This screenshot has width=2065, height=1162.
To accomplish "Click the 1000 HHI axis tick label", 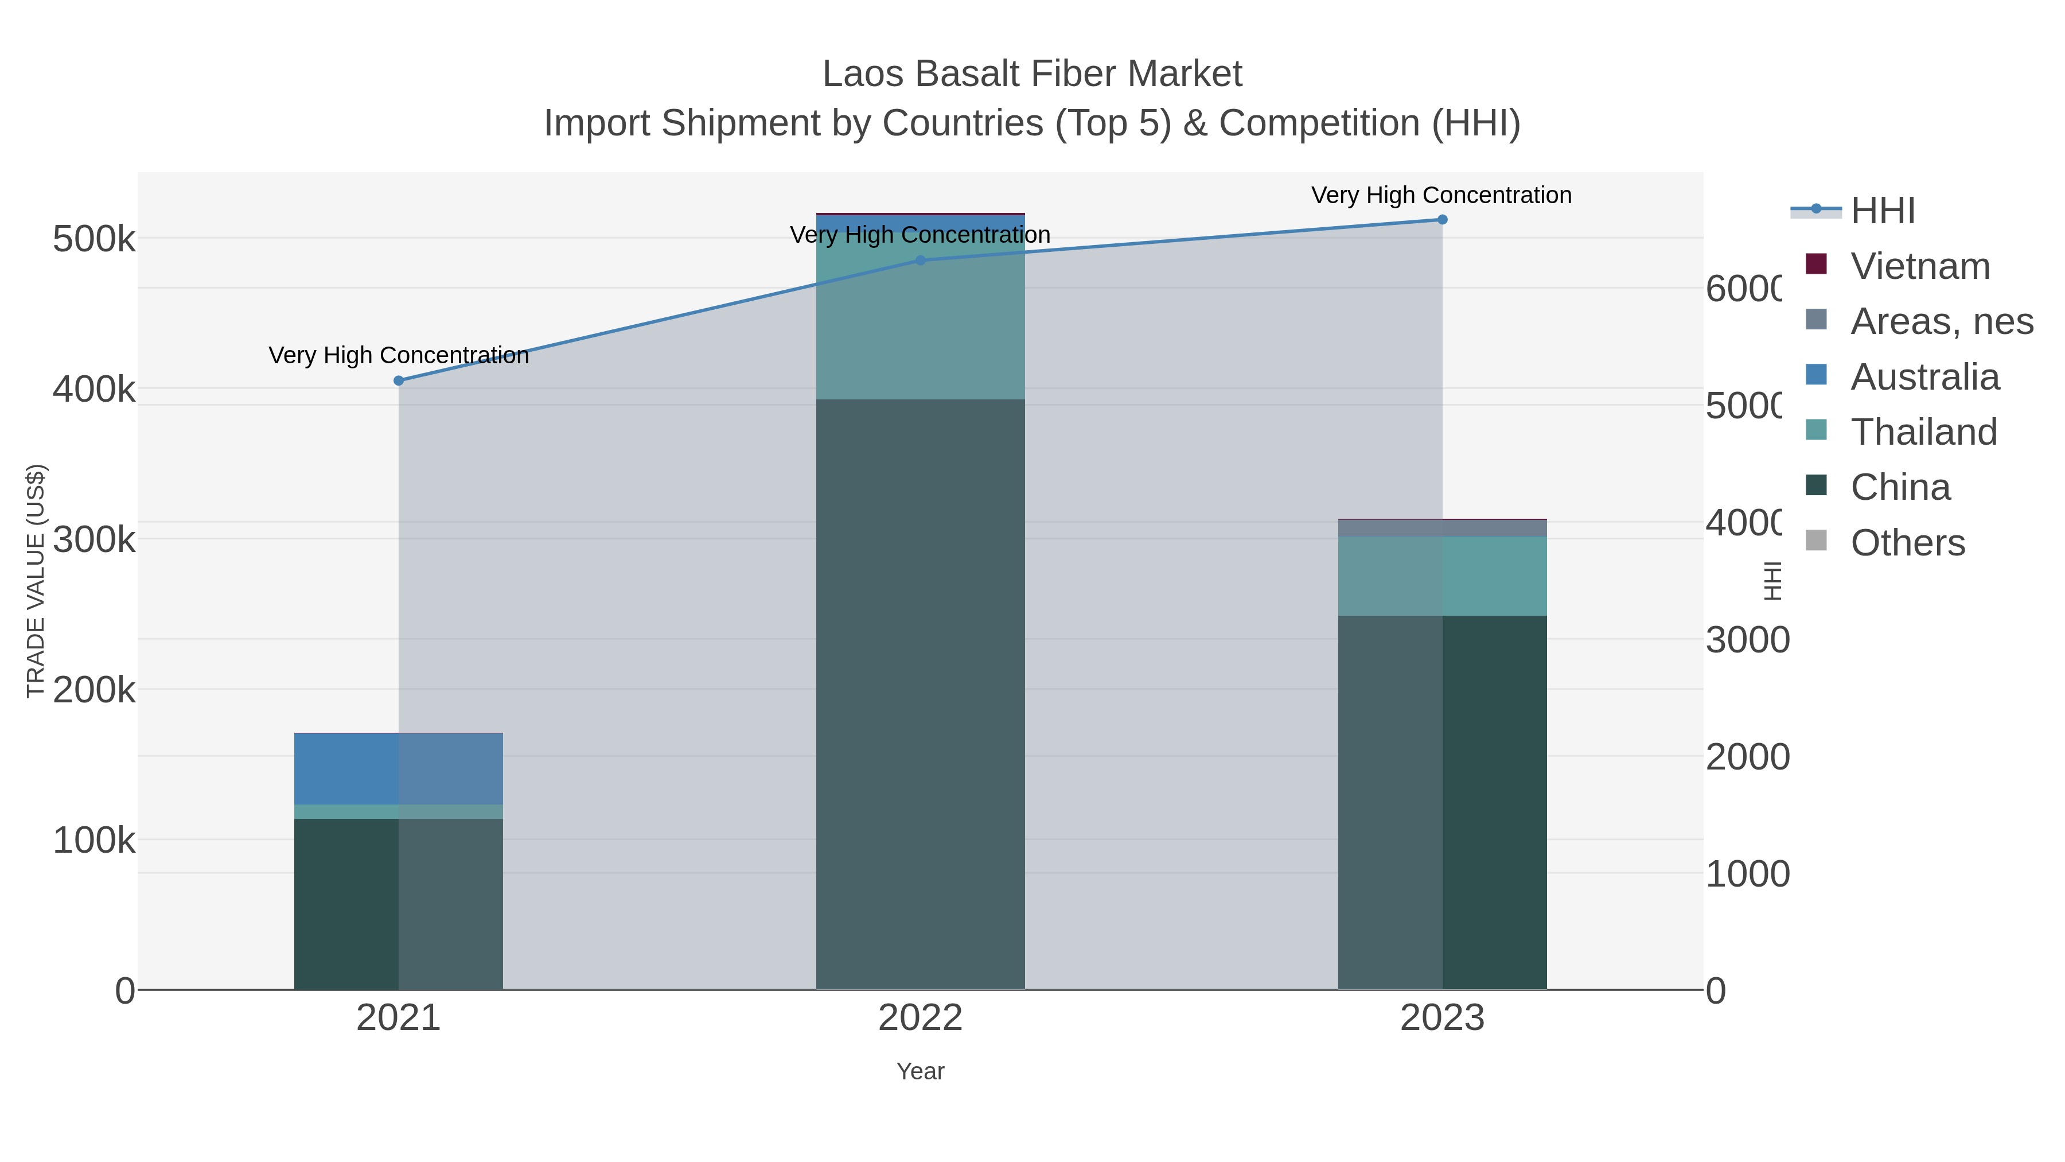I will (1748, 874).
